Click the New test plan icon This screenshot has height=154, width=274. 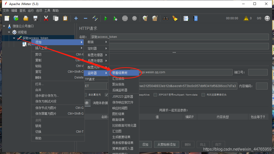coord(7,18)
